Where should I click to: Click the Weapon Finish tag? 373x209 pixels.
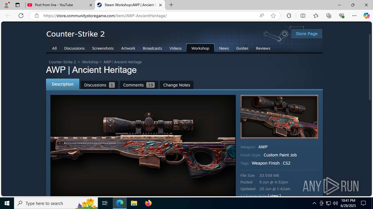265,163
